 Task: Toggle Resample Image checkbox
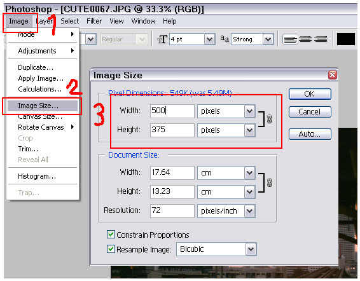[x=111, y=249]
